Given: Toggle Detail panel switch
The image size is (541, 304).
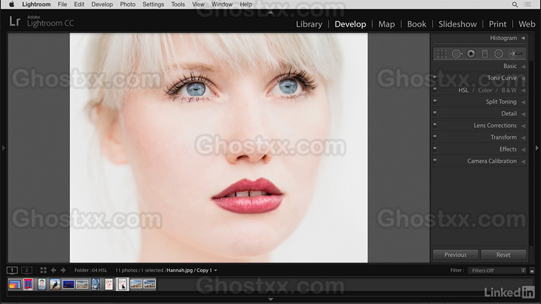Looking at the screenshot, I should coord(435,114).
